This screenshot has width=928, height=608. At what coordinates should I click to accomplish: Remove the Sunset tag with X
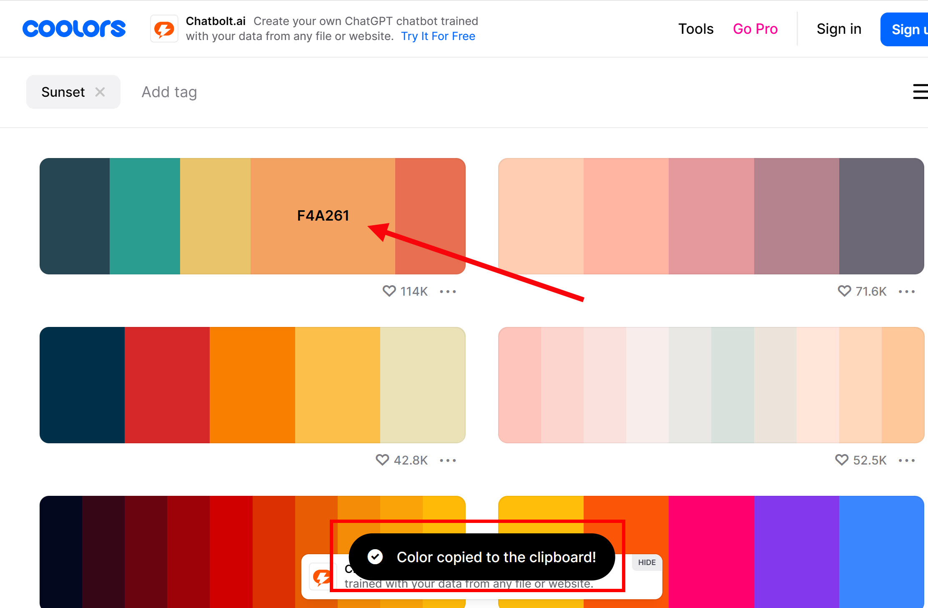tap(100, 92)
